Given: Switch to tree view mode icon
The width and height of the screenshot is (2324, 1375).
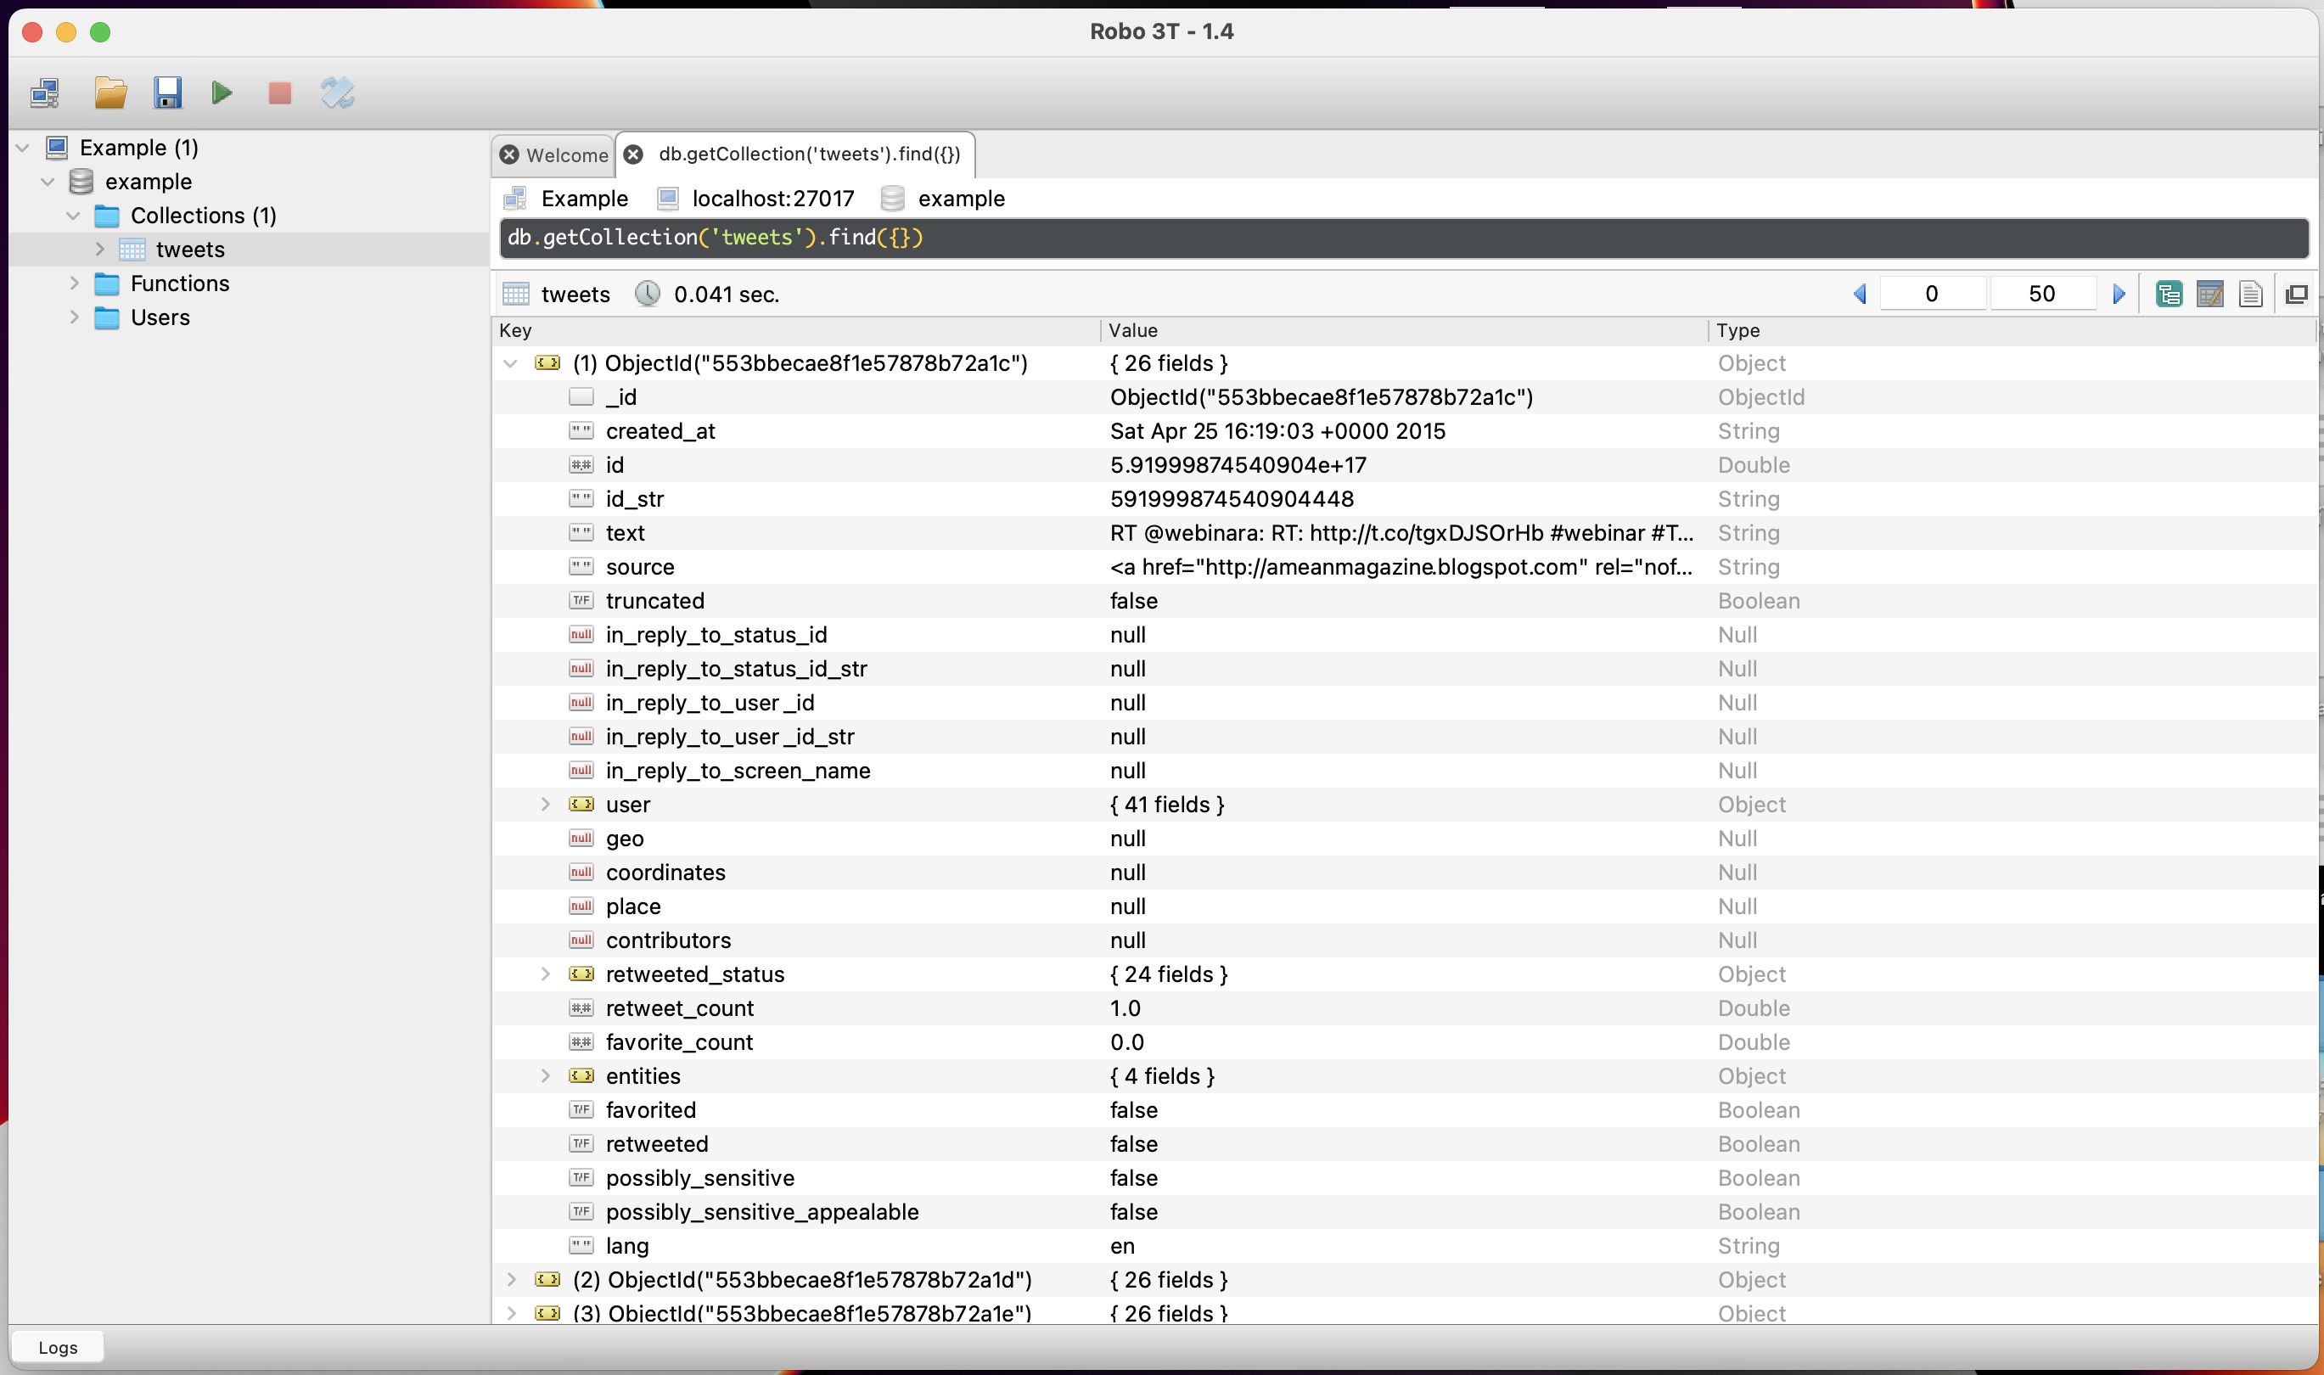Looking at the screenshot, I should pyautogui.click(x=2169, y=294).
